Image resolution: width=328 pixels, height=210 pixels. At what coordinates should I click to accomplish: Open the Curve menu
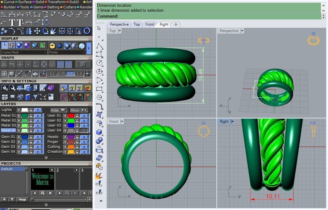pos(7,2)
